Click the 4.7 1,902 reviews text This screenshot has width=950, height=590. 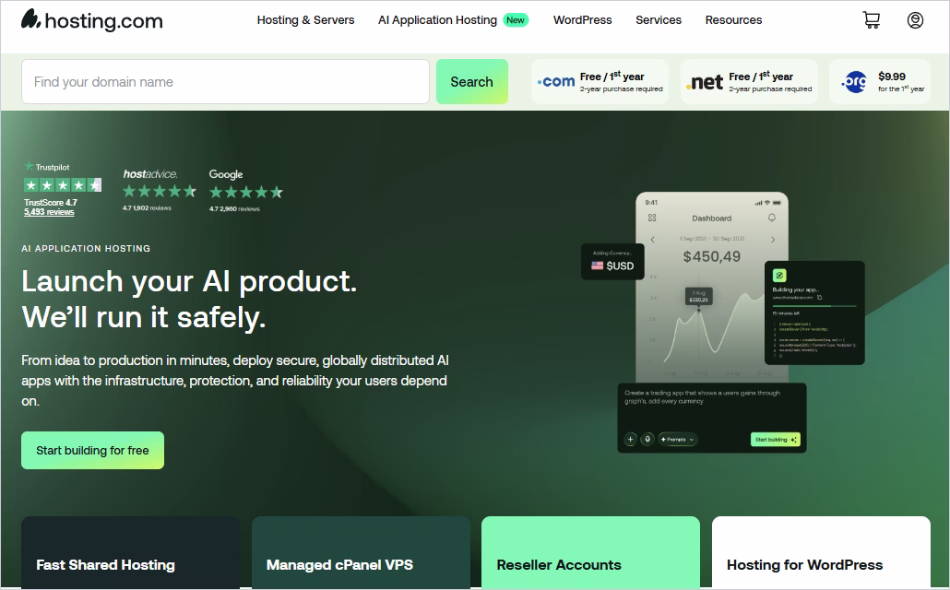(x=147, y=207)
